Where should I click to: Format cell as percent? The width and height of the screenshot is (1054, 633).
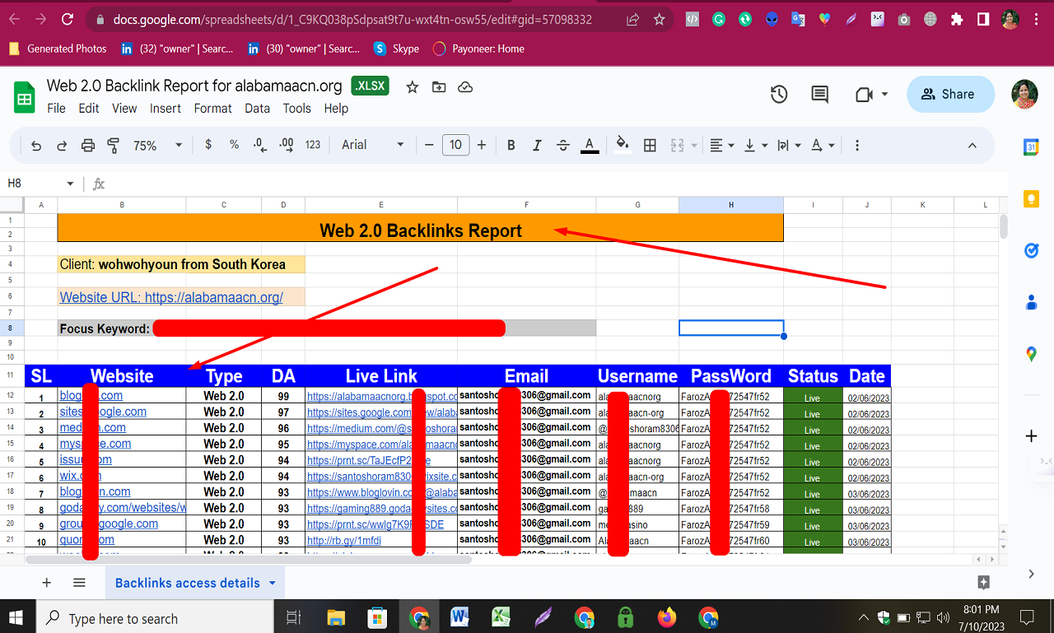point(234,145)
